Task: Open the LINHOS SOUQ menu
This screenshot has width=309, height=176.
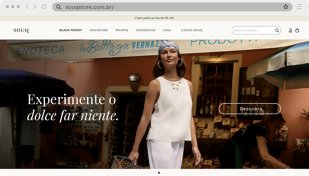Action: pyautogui.click(x=192, y=30)
